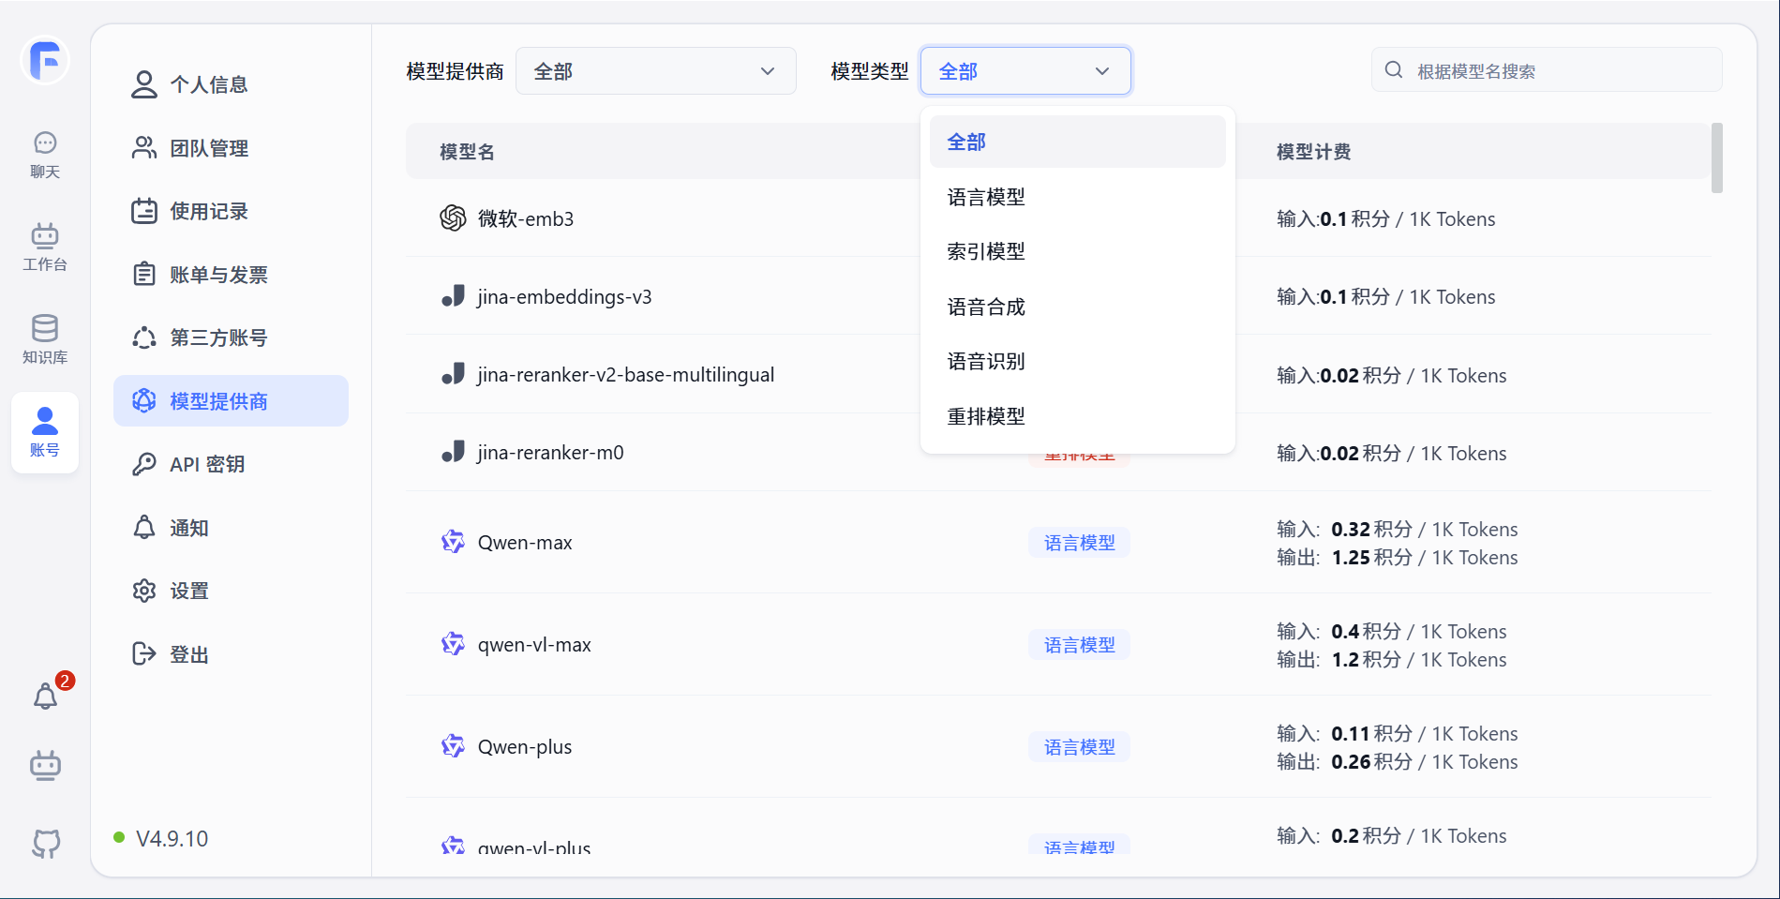Click the Qwen icon of Qwen-max
Screen dimensions: 1780x899
click(453, 542)
